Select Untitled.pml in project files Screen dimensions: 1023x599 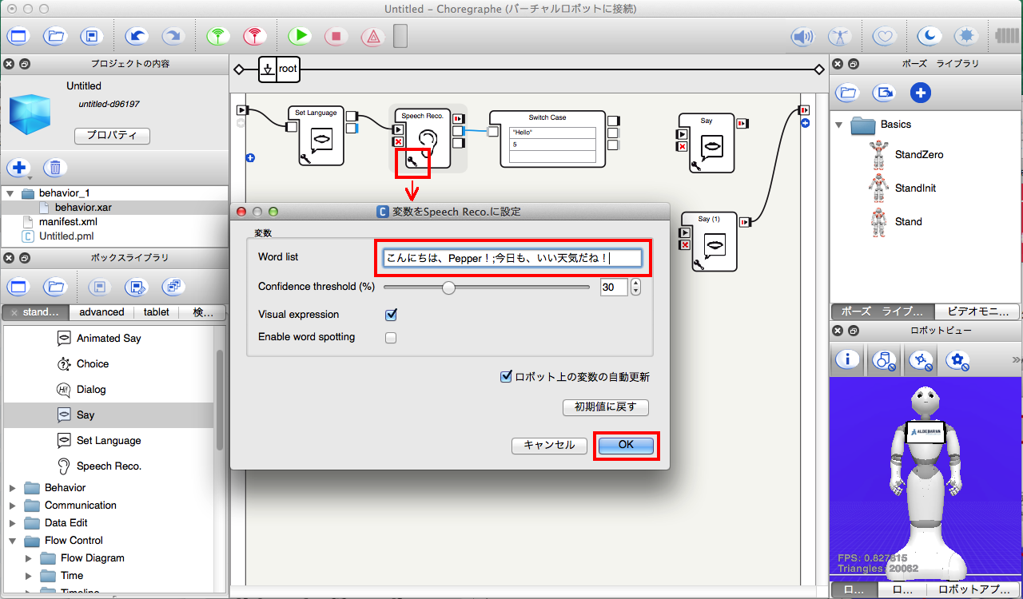[66, 236]
